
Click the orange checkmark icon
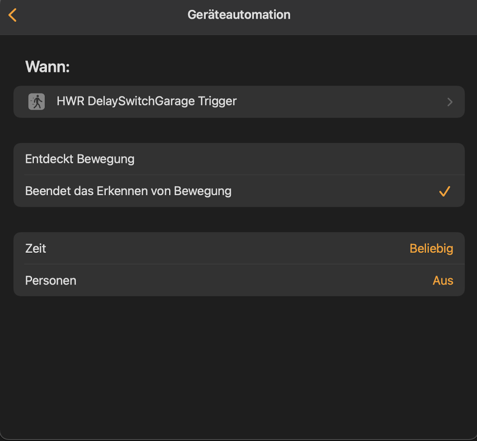tap(444, 191)
